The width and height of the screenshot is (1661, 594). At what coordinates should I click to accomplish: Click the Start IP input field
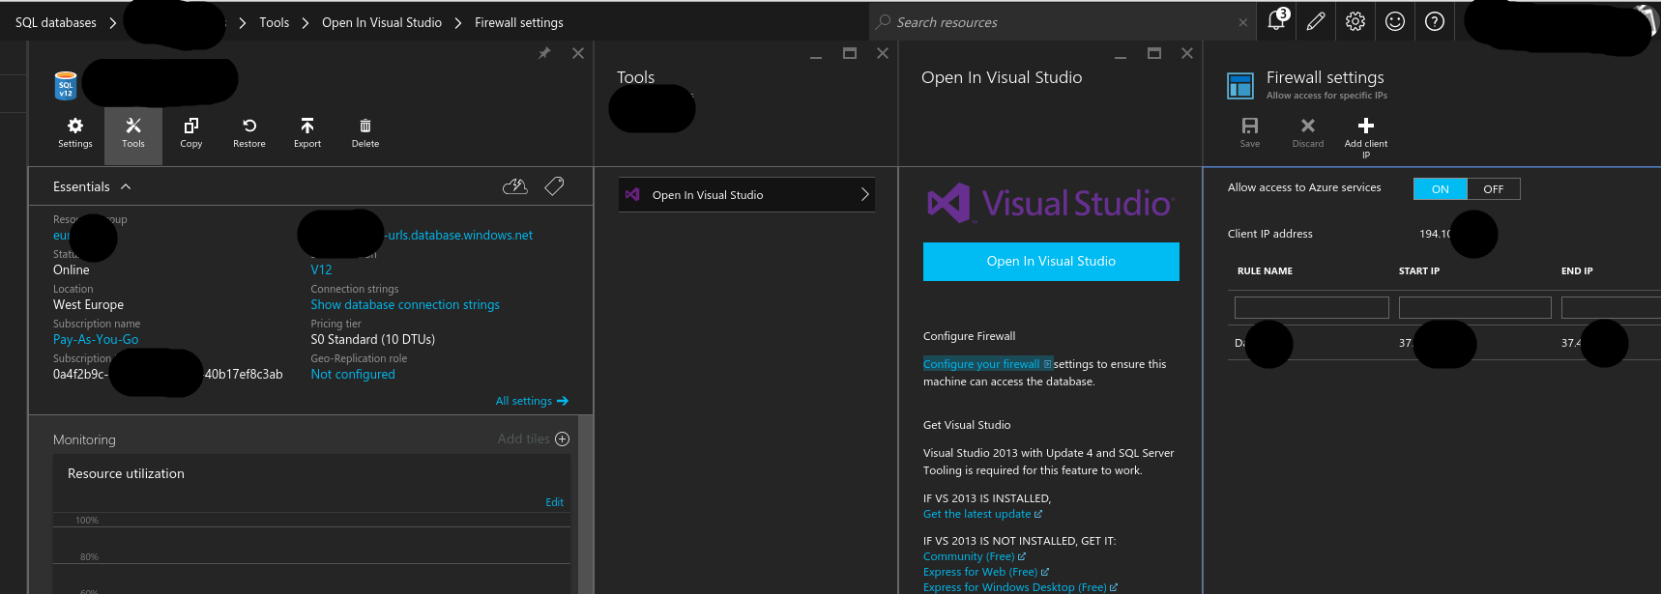[x=1475, y=307]
